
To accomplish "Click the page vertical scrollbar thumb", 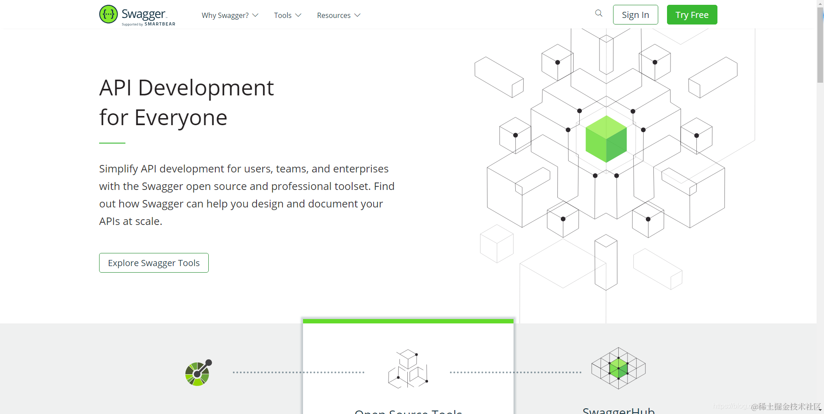I will pyautogui.click(x=820, y=45).
